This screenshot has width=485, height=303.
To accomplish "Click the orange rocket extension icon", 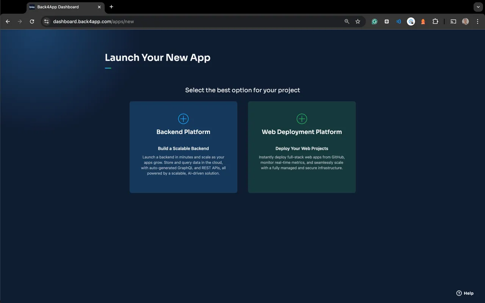I will (x=423, y=22).
